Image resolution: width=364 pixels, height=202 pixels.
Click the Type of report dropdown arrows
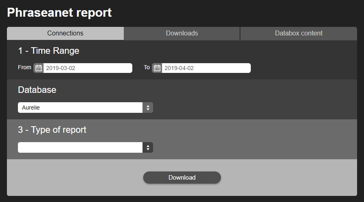pos(148,147)
